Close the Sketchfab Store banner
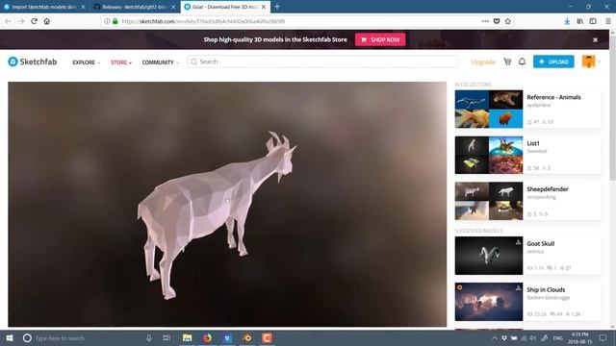 [x=595, y=39]
